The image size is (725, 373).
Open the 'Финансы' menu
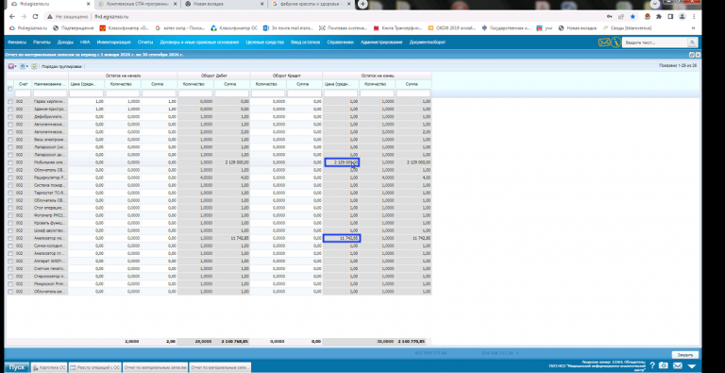click(x=17, y=42)
